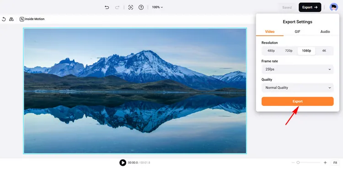Click the Quality label
Viewport: 343px width, 194px height.
point(267,79)
